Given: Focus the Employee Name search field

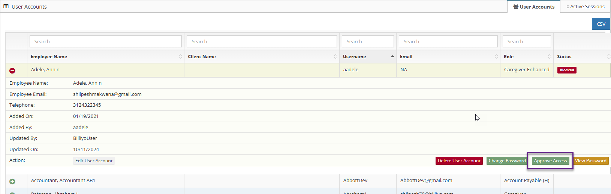Looking at the screenshot, I should [106, 41].
